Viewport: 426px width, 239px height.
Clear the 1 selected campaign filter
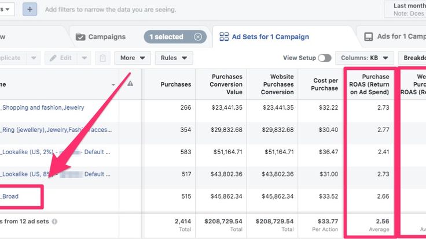tap(198, 37)
